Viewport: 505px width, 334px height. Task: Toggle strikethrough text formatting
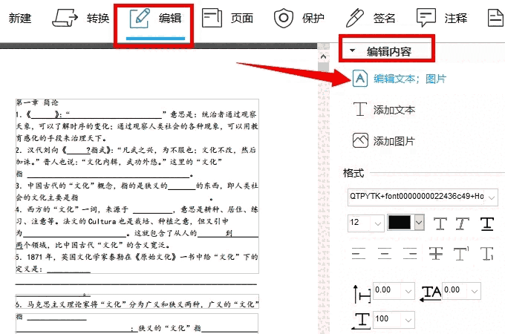click(436, 254)
